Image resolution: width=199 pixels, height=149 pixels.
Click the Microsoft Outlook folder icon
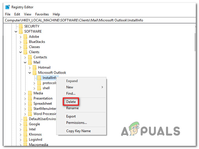click(x=34, y=73)
